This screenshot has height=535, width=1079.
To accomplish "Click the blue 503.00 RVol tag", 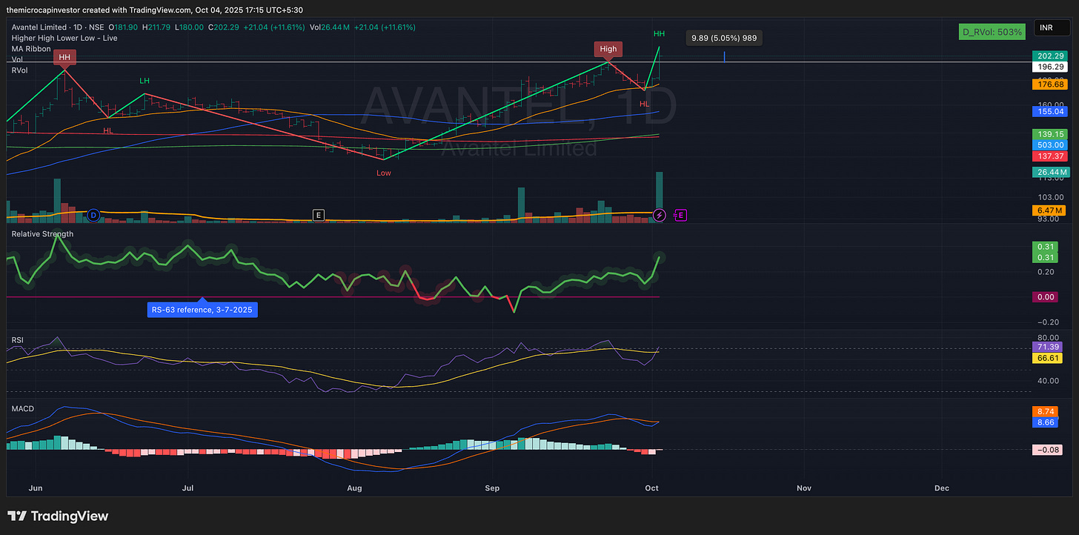I will coord(1049,145).
